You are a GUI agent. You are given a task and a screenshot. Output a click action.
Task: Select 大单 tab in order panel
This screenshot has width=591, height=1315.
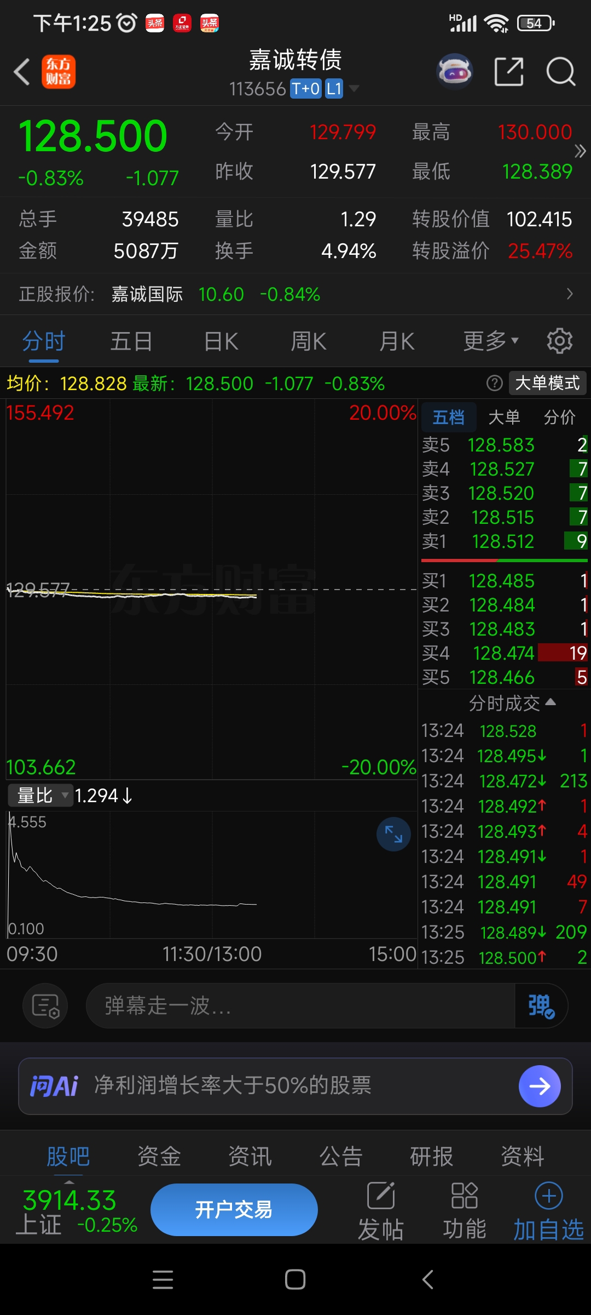point(504,418)
